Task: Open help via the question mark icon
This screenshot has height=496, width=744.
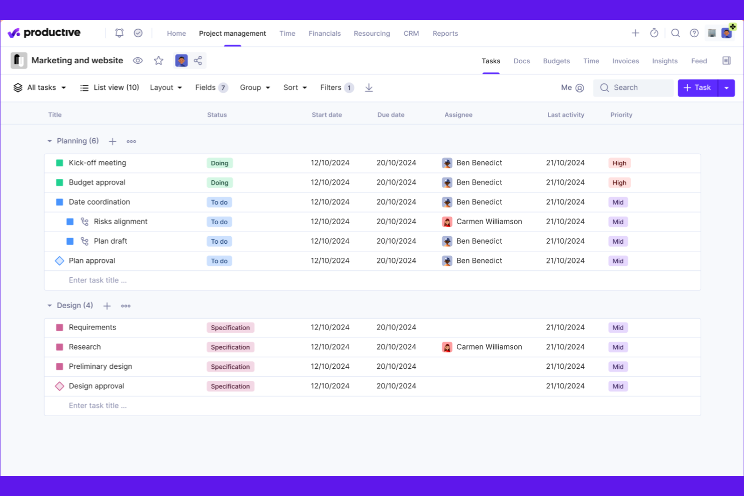Action: coord(694,33)
